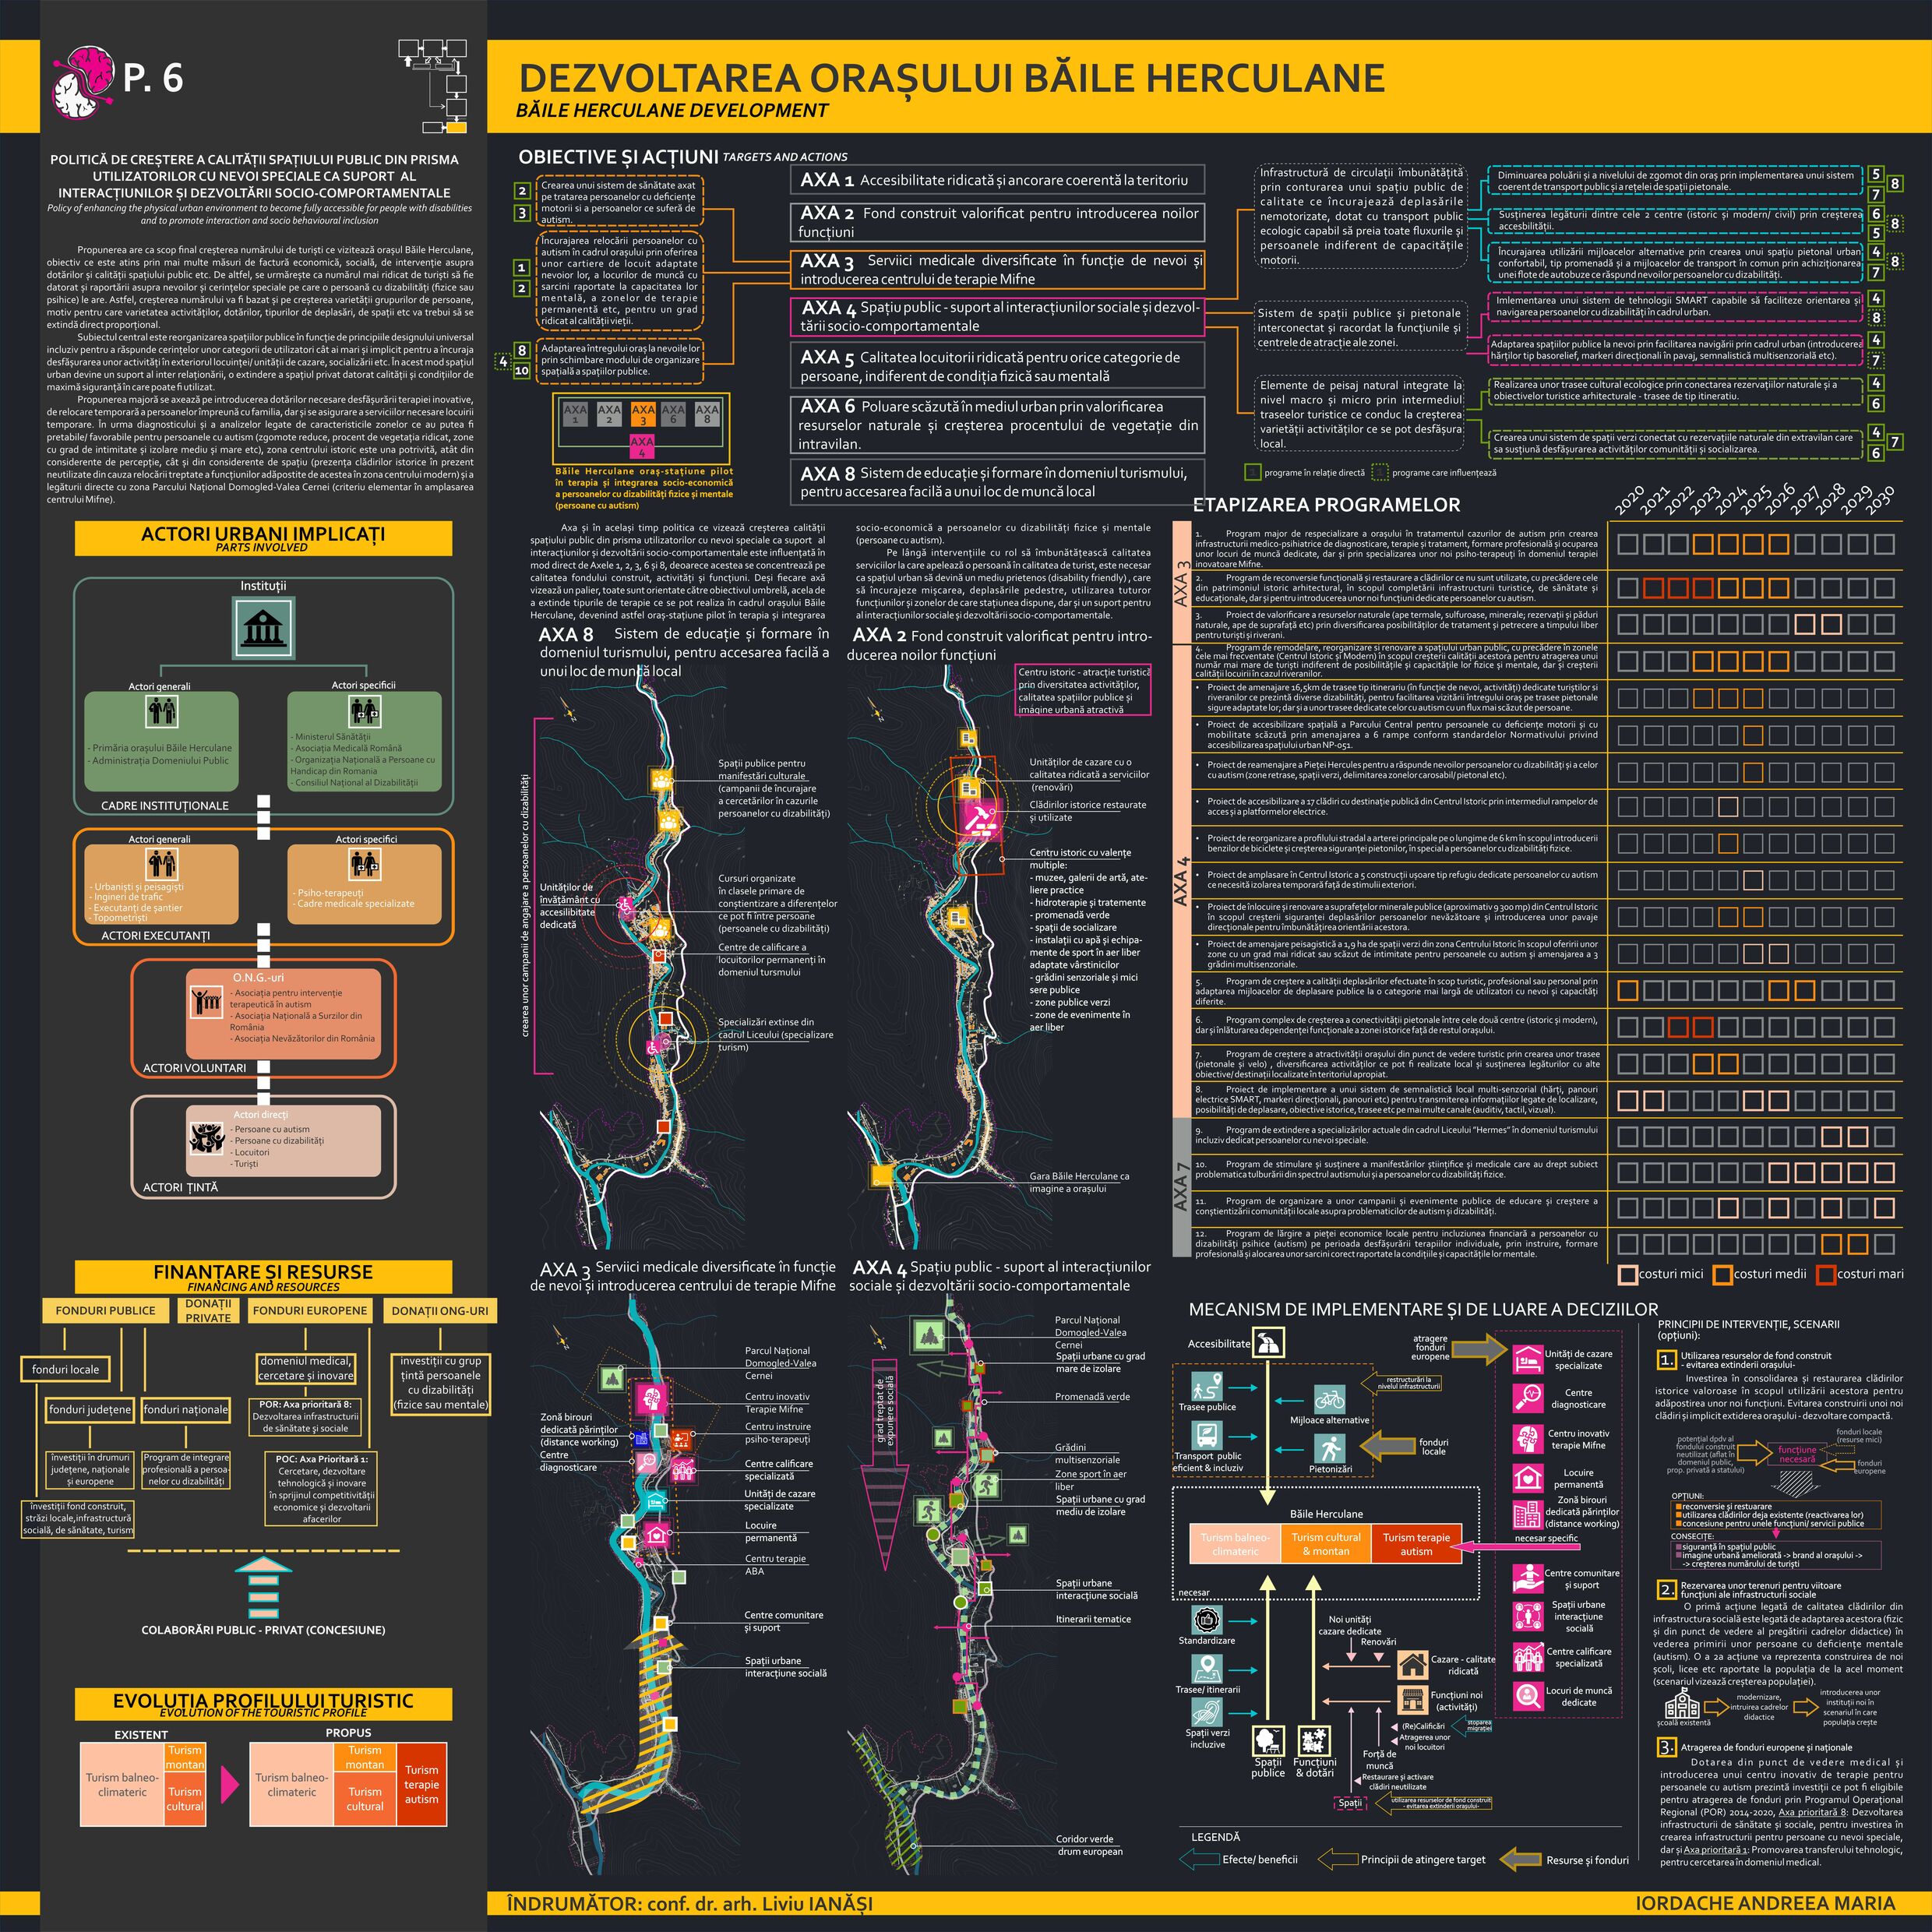1932x1932 pixels.
Task: Click the Standardizare badge icon
Action: point(1207,1619)
